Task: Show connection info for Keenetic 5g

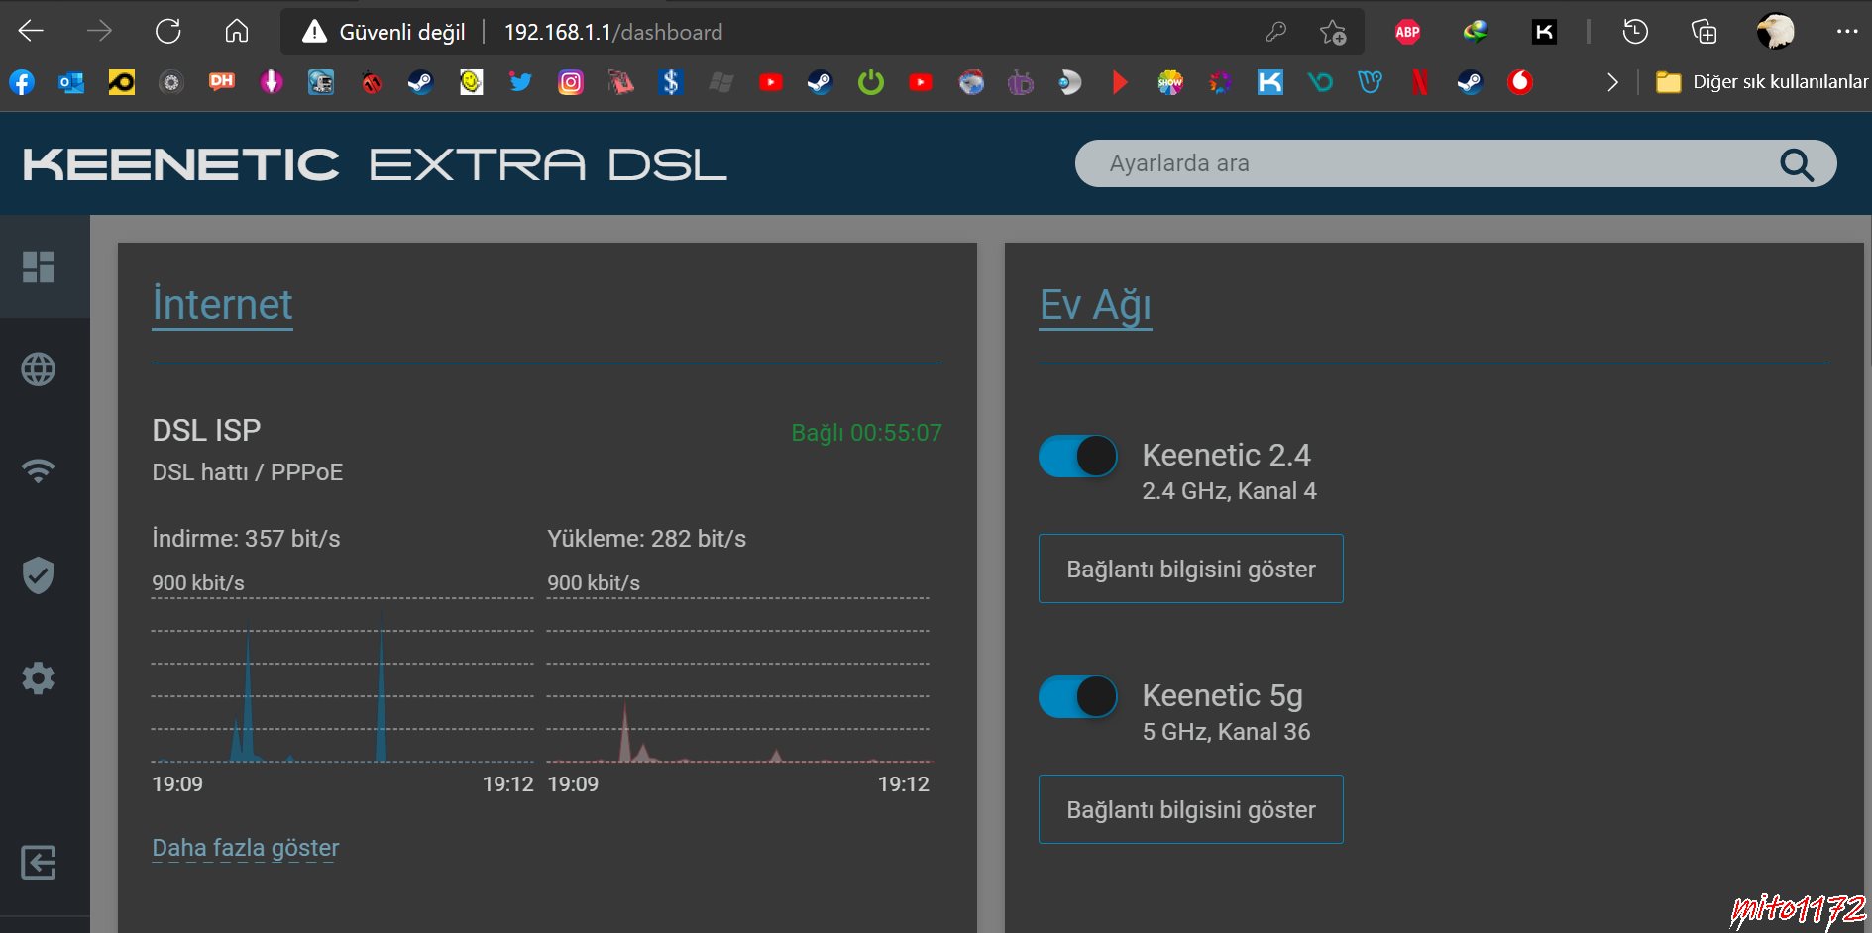Action: [x=1191, y=809]
